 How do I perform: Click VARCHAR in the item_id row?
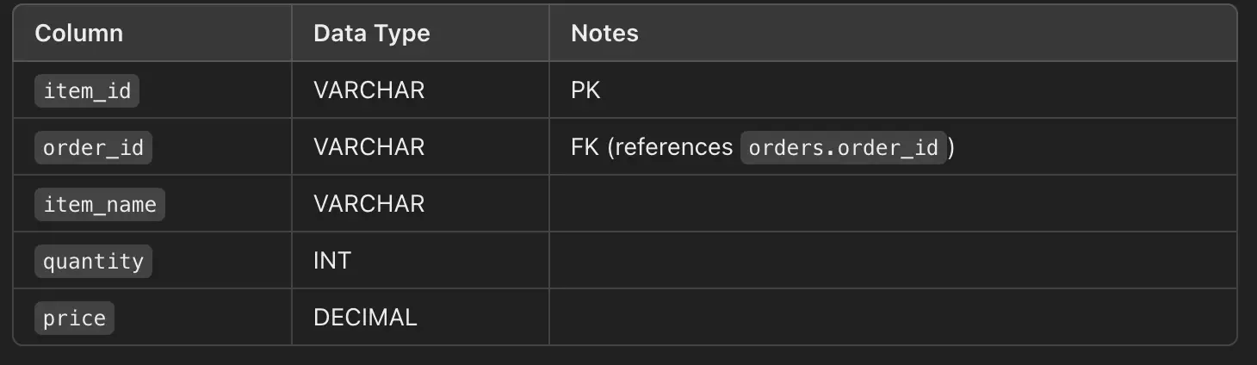[368, 90]
